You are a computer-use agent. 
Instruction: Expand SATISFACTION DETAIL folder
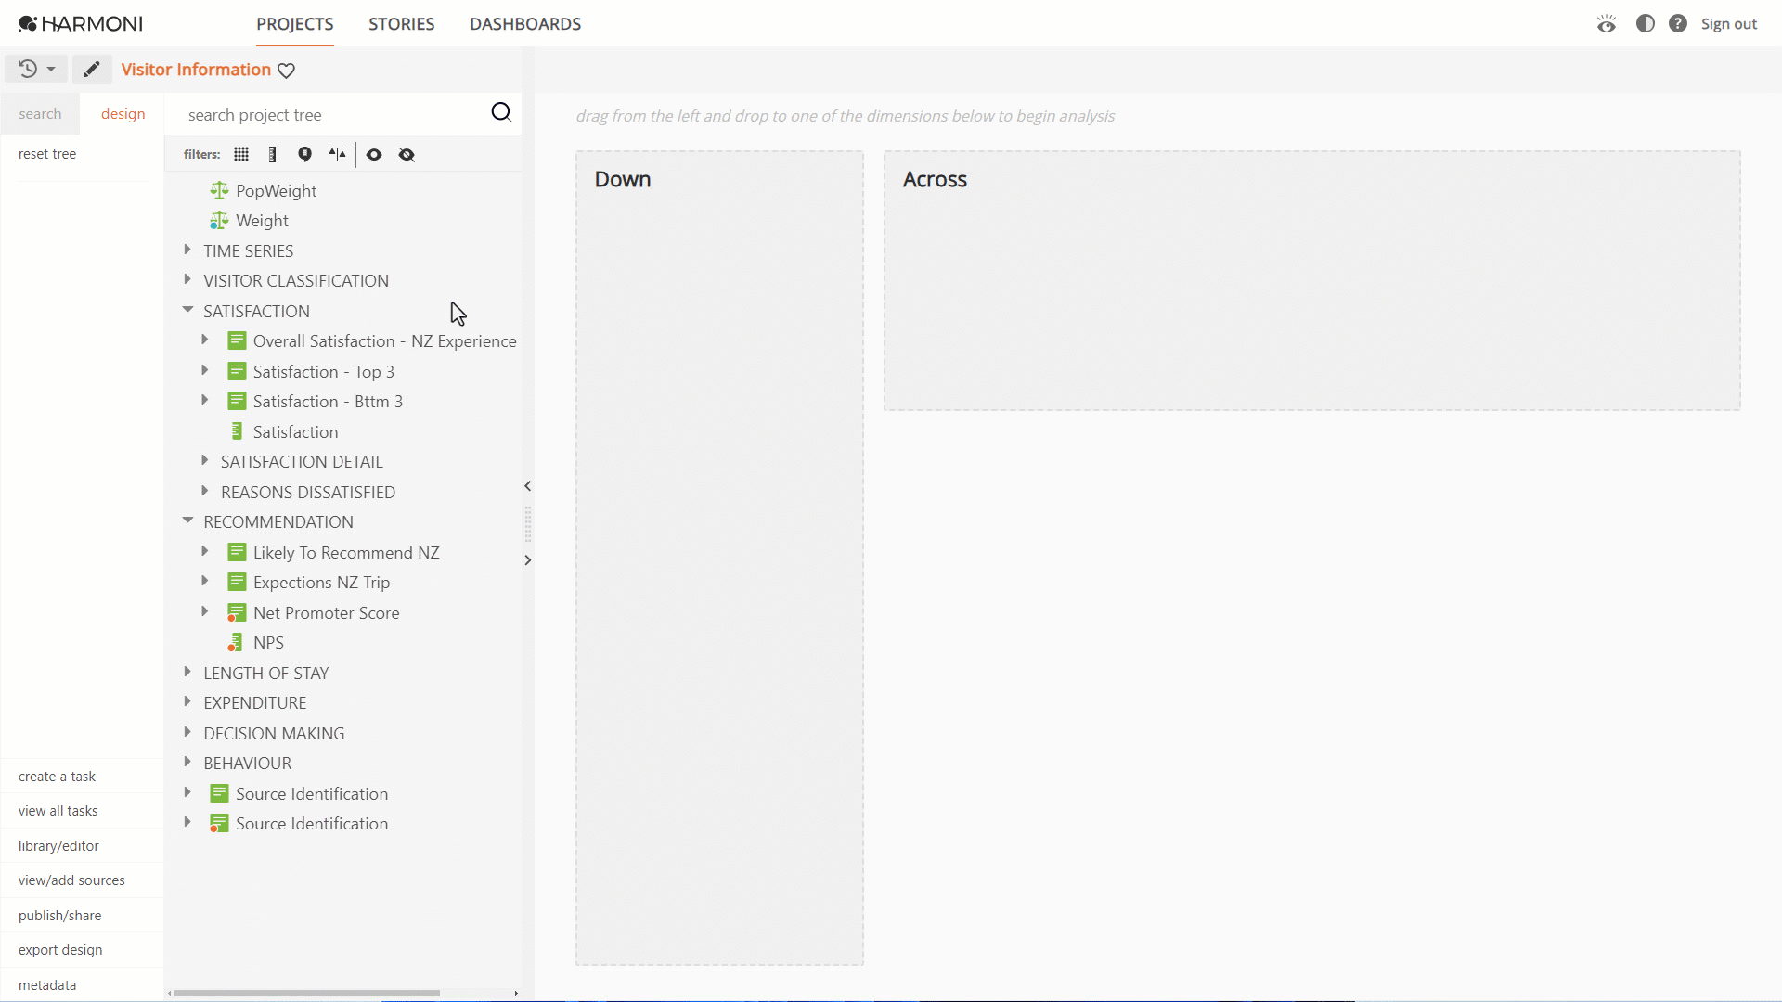click(x=205, y=460)
